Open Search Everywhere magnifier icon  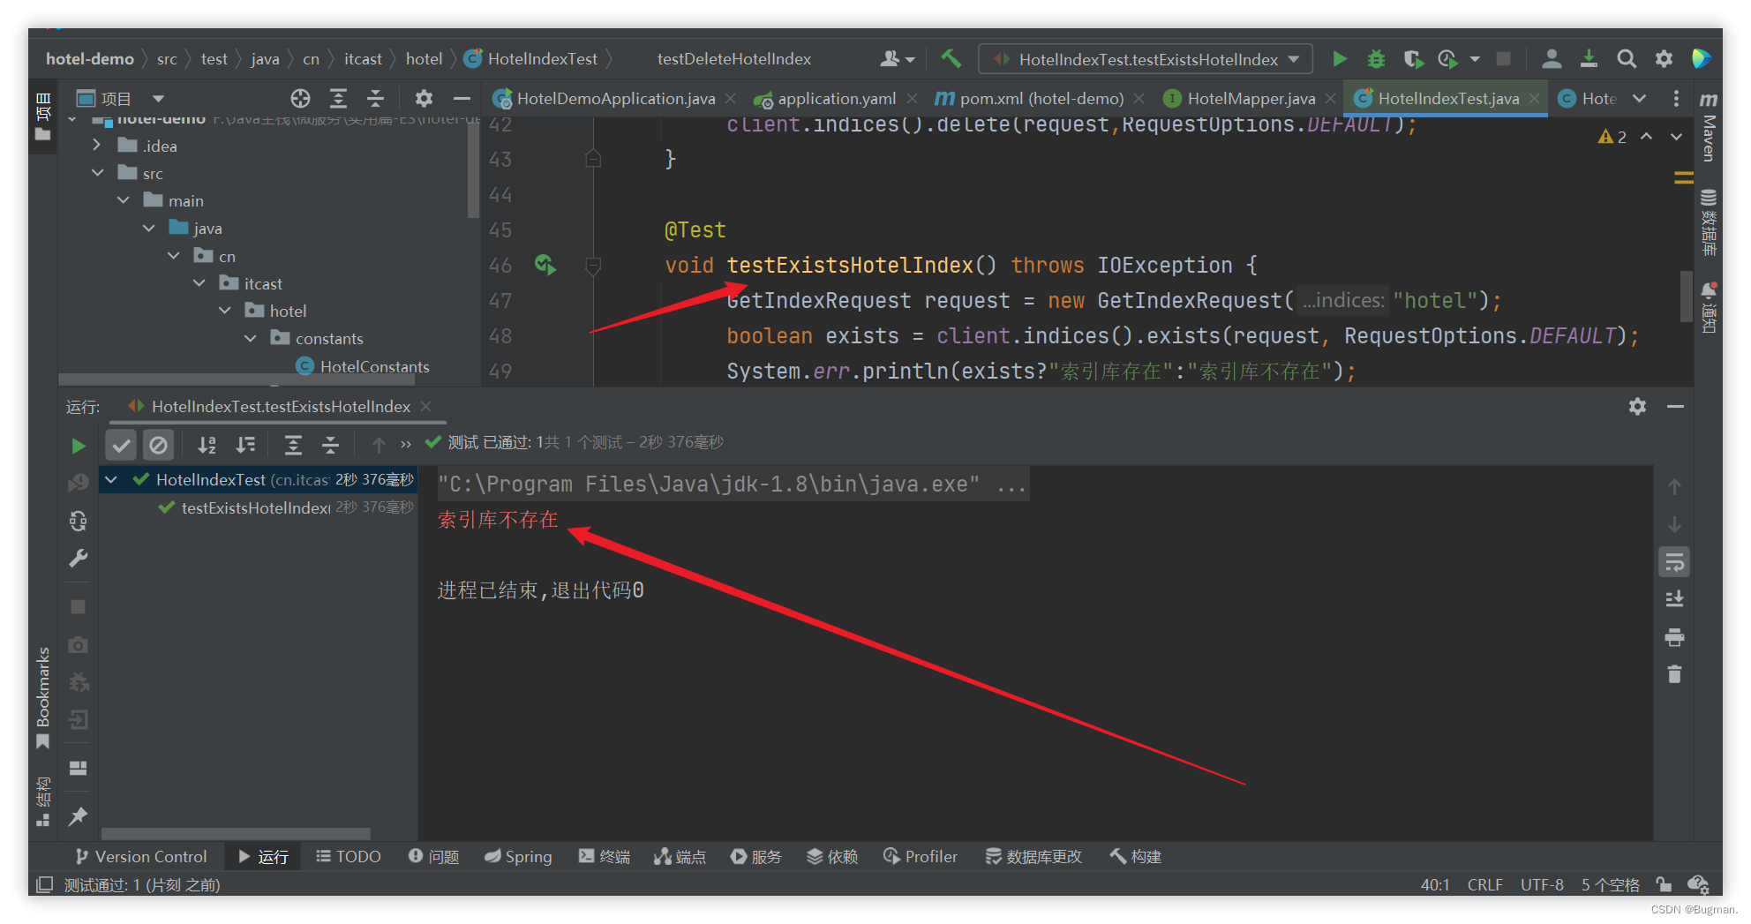click(1626, 59)
